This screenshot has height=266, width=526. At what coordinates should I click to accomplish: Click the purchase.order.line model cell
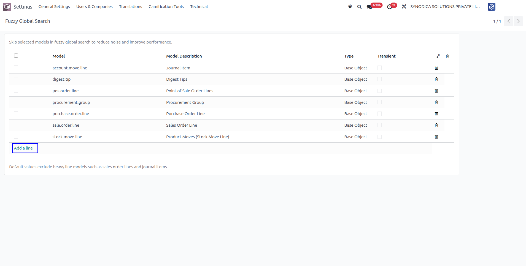(71, 114)
